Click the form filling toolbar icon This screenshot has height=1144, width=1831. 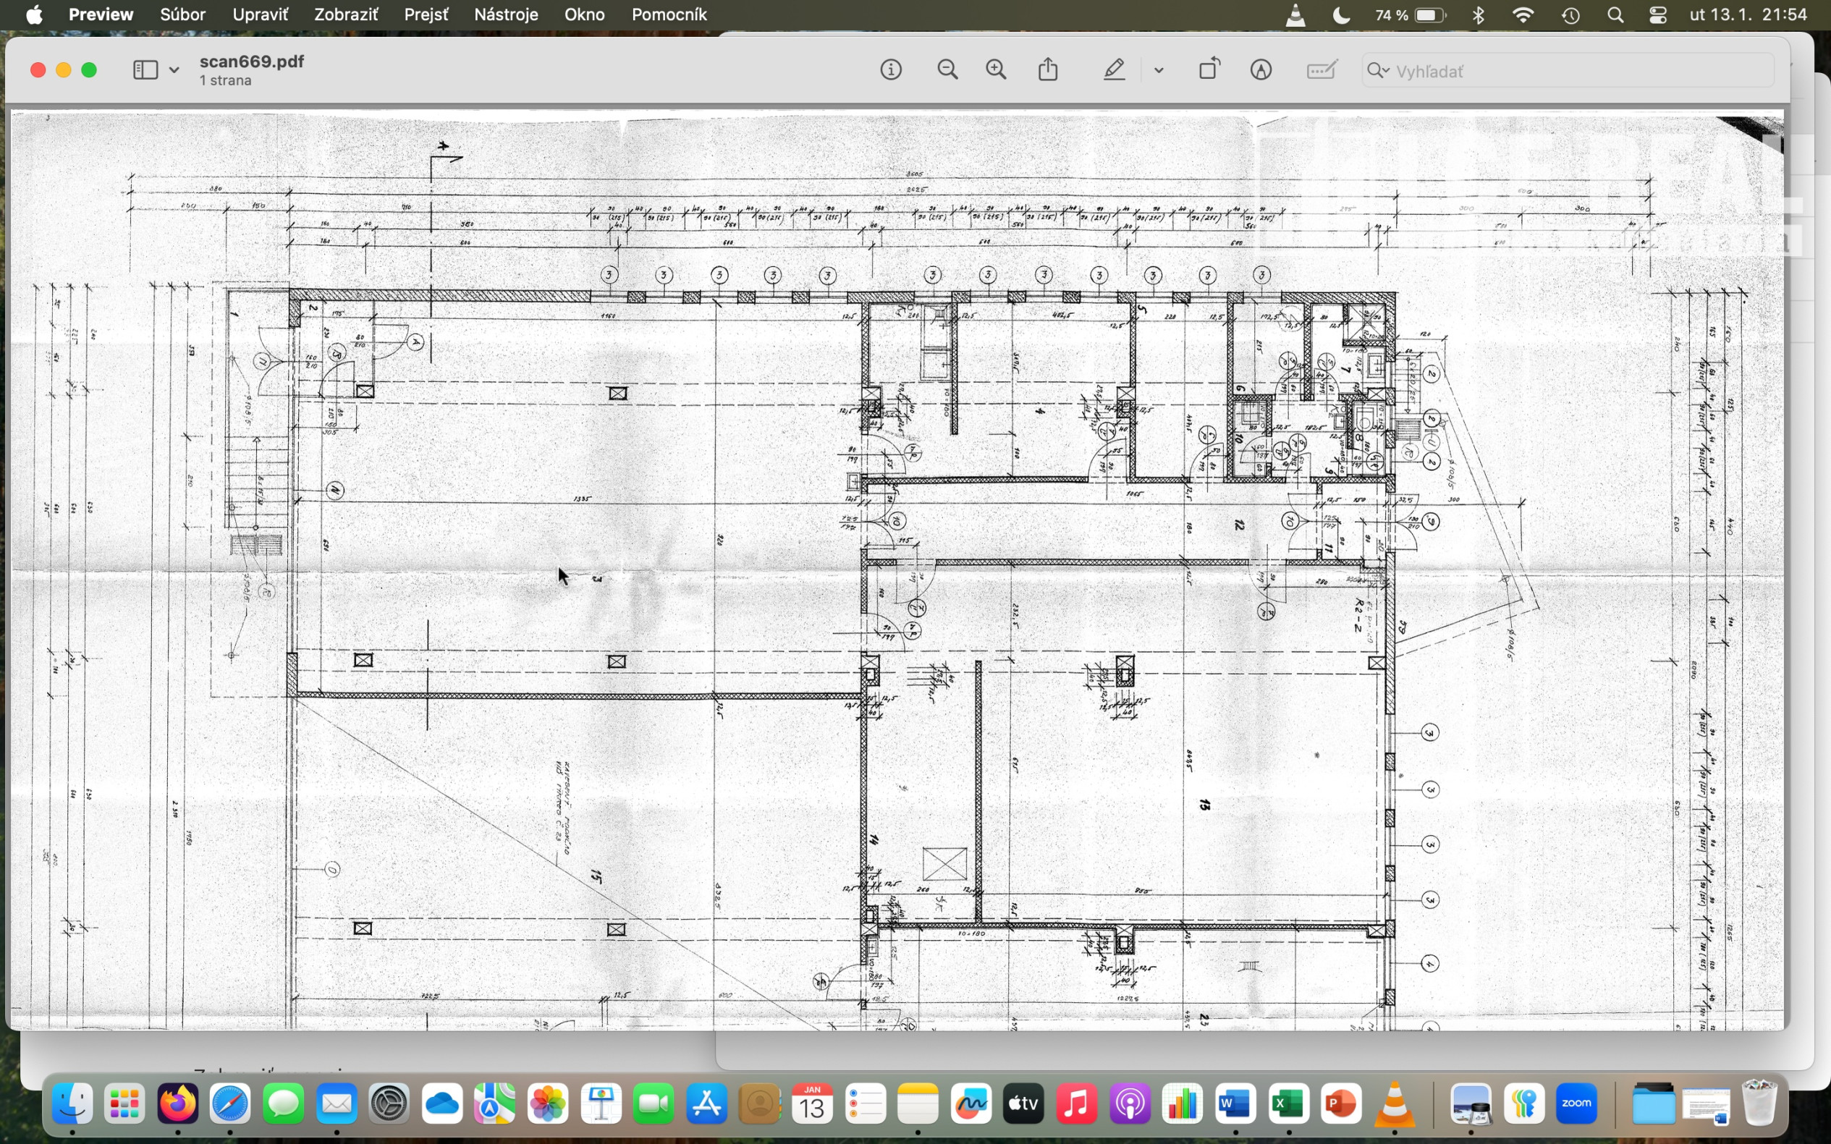pos(1321,70)
